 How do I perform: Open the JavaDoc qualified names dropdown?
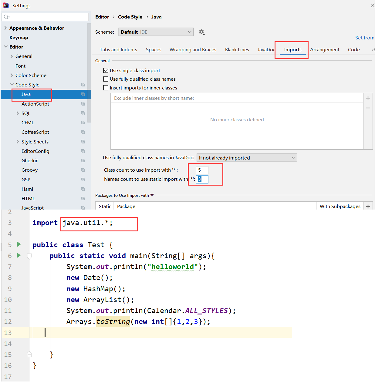coord(247,158)
